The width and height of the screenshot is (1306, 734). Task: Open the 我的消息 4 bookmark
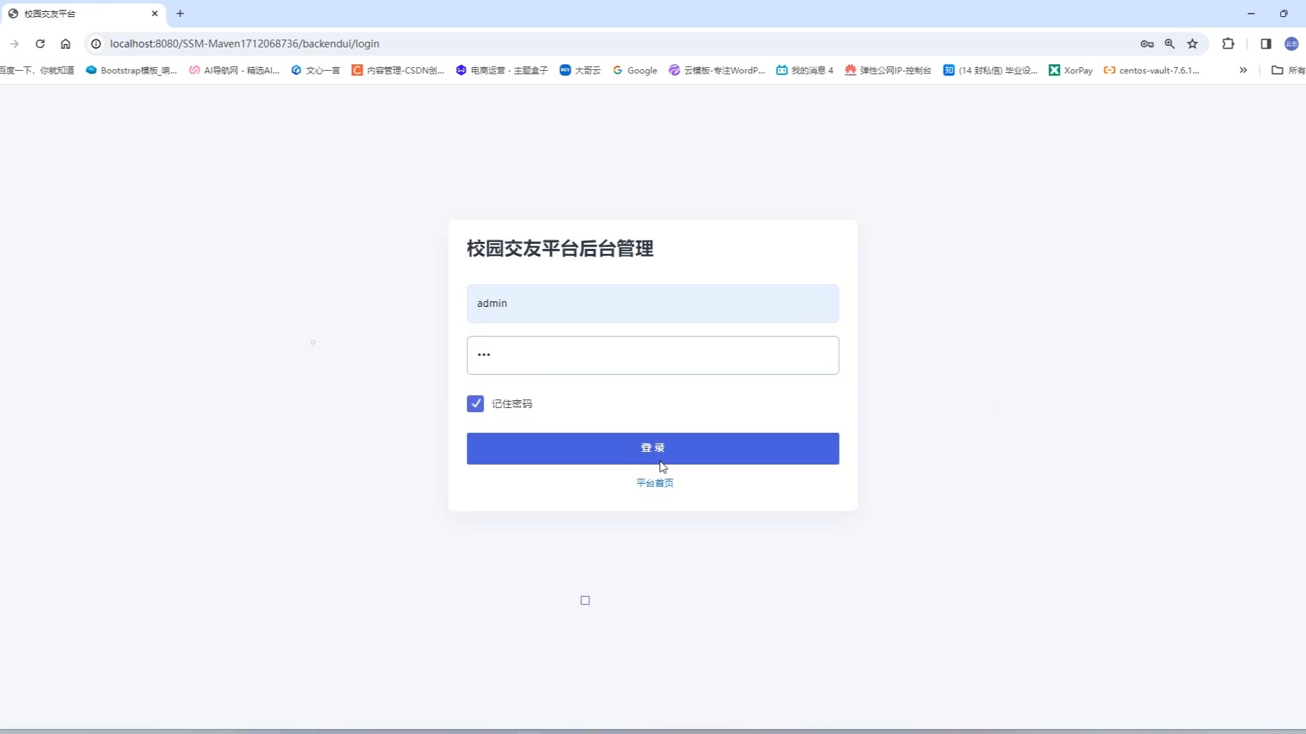pos(805,70)
